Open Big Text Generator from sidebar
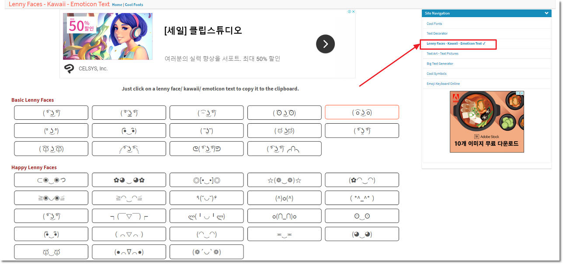563x264 pixels. 440,64
